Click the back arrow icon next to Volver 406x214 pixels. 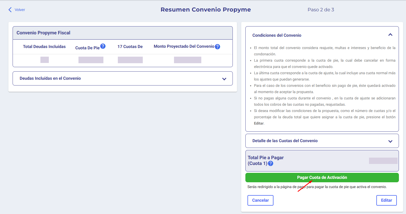coord(10,10)
